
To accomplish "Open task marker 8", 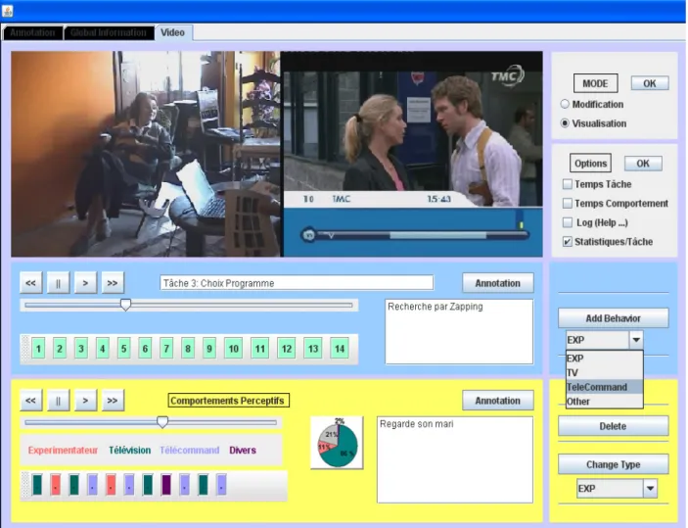I will (188, 349).
